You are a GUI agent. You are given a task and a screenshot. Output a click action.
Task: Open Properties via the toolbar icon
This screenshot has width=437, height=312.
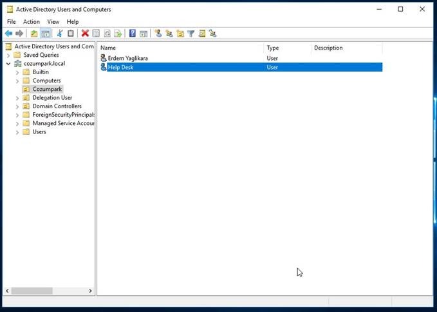(x=96, y=34)
